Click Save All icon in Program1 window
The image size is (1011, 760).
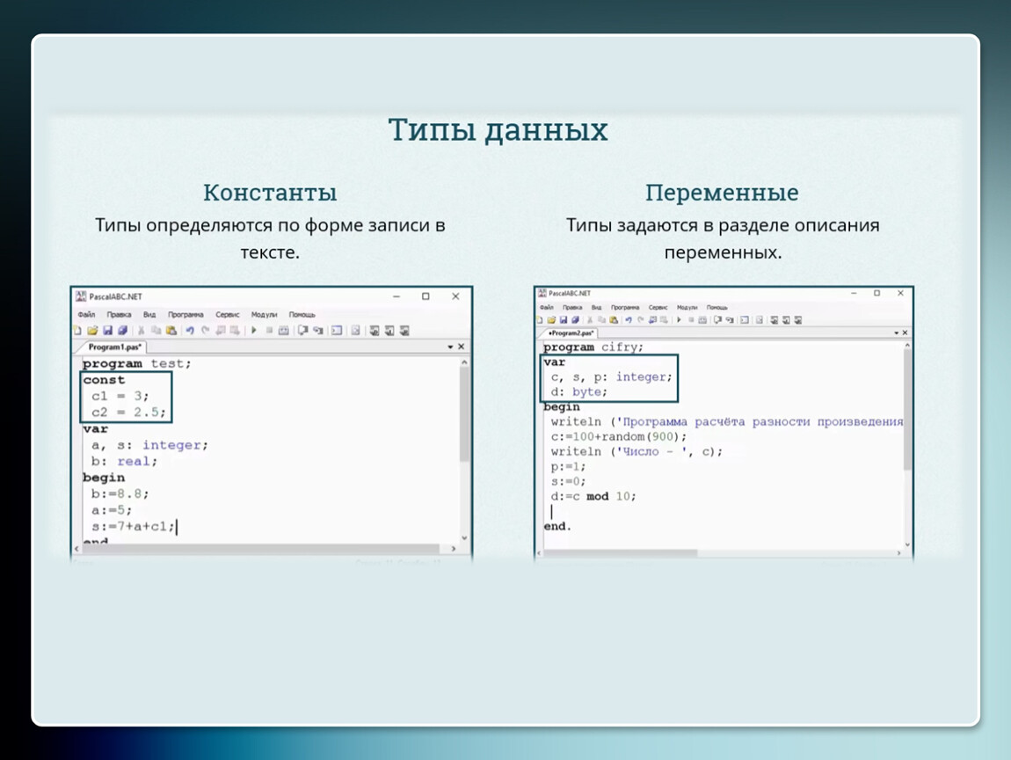[x=122, y=331]
